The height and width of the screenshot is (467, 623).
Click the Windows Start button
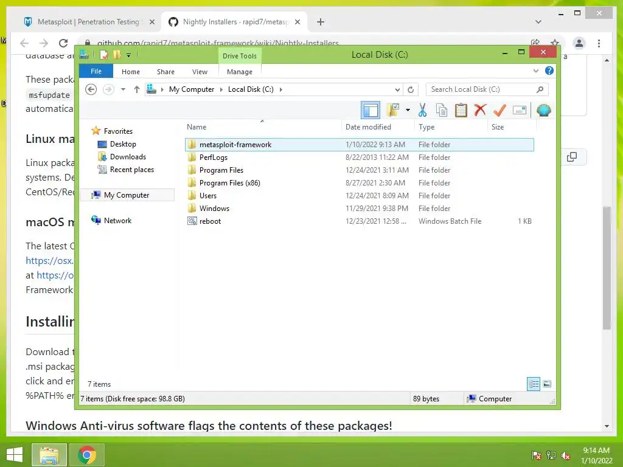15,455
